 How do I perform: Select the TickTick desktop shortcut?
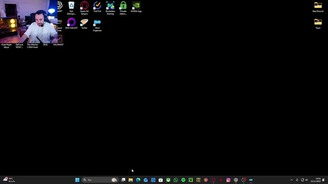(x=97, y=7)
